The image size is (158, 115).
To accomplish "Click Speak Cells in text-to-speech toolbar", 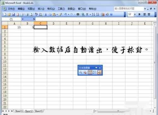I will pyautogui.click(x=81, y=72).
